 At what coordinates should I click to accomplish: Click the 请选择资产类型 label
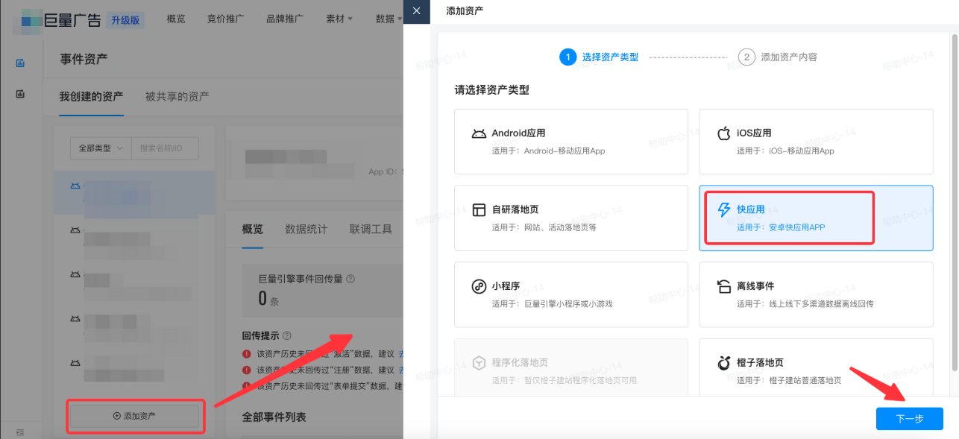pos(492,89)
